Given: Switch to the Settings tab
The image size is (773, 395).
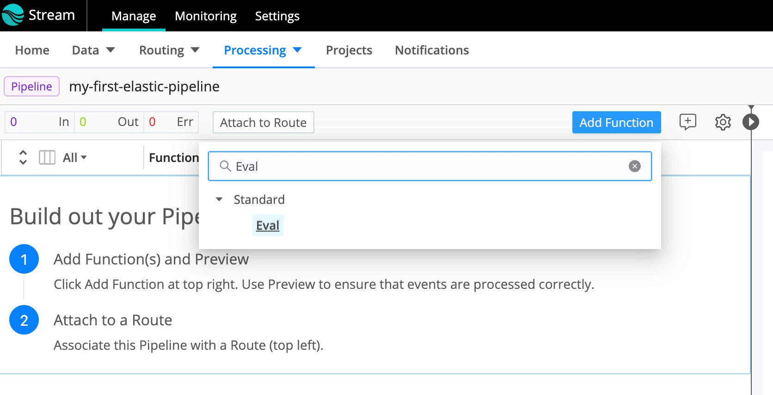Looking at the screenshot, I should [277, 16].
